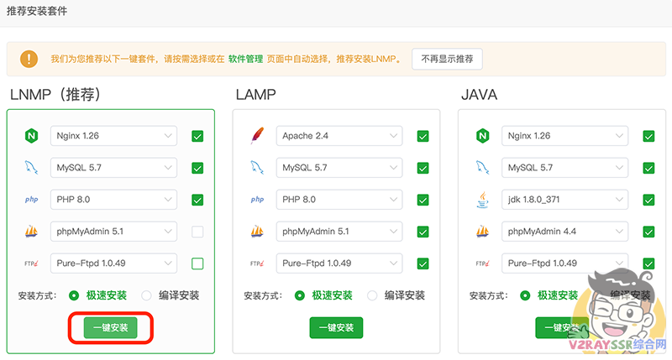This screenshot has width=672, height=360.
Task: Expand the PHP 8.0 dropdown in LAMP
Action: 339,200
